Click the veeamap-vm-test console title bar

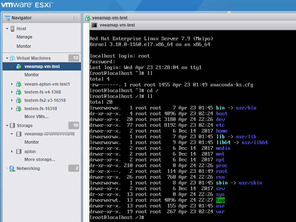tap(193, 25)
